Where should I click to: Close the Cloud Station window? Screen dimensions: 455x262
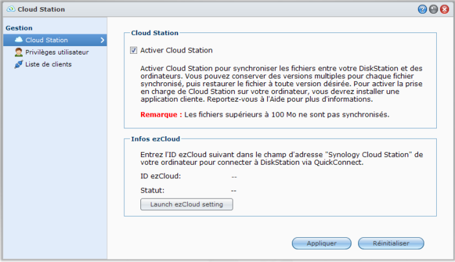pos(444,10)
